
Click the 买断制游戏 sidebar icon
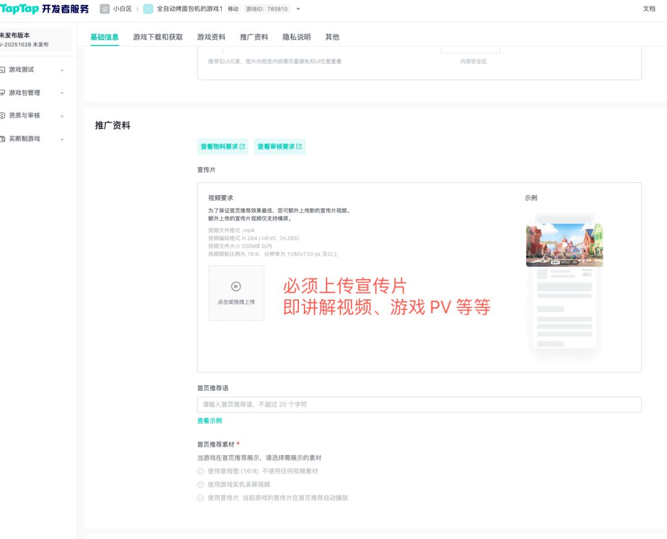(2, 139)
